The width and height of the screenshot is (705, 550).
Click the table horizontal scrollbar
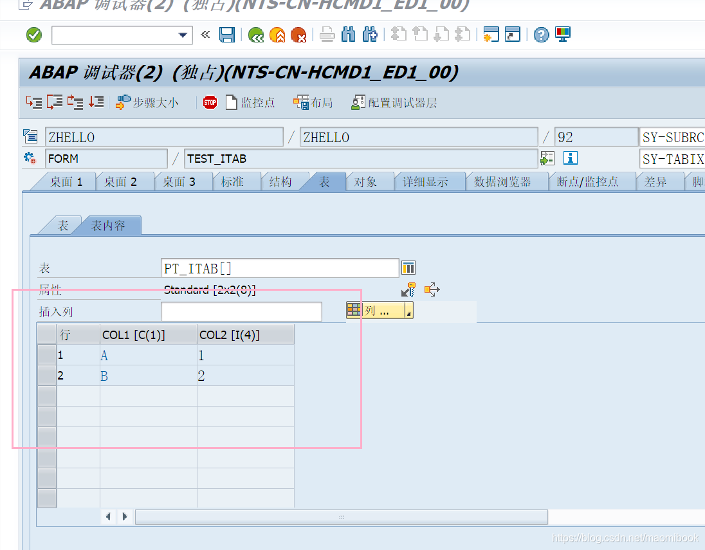(x=342, y=517)
